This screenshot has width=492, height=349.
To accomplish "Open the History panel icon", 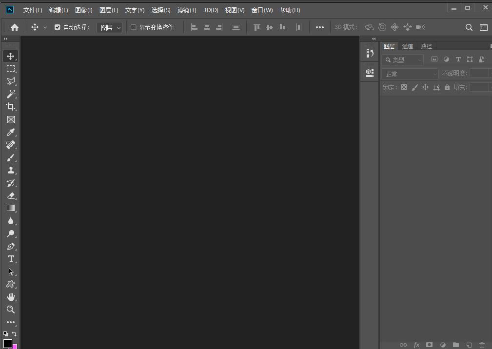I will 370,53.
